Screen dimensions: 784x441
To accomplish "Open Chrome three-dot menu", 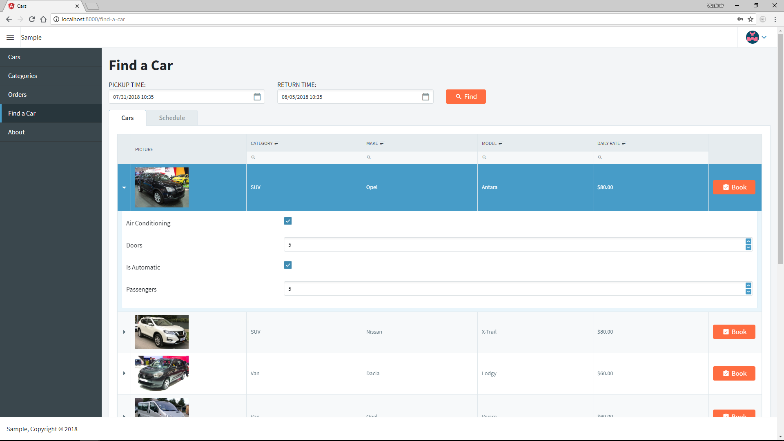I will (x=775, y=19).
